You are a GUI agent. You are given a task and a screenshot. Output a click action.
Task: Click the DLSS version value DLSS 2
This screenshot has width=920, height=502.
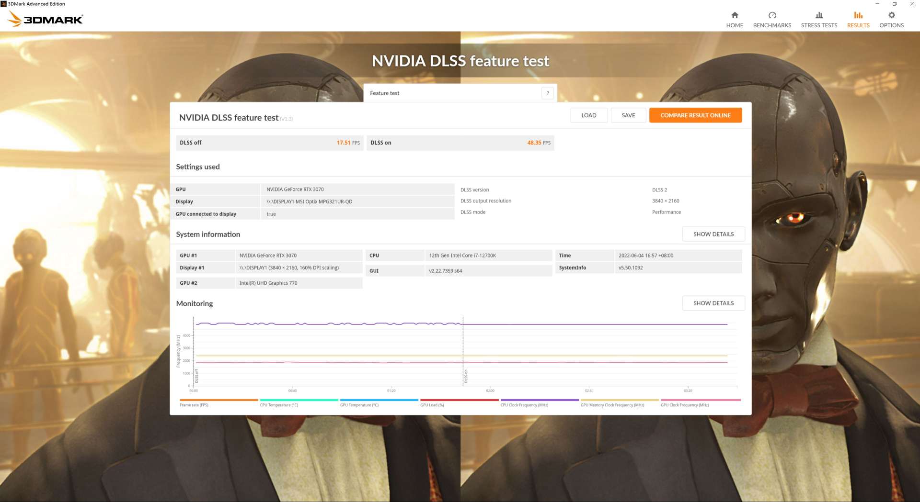pyautogui.click(x=659, y=190)
